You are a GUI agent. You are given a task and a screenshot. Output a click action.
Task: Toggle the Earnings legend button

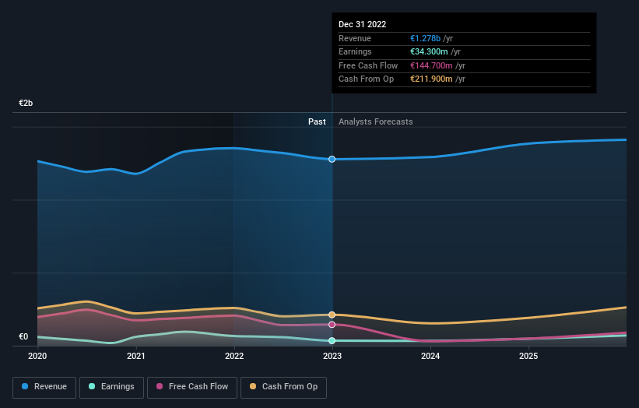pyautogui.click(x=111, y=387)
